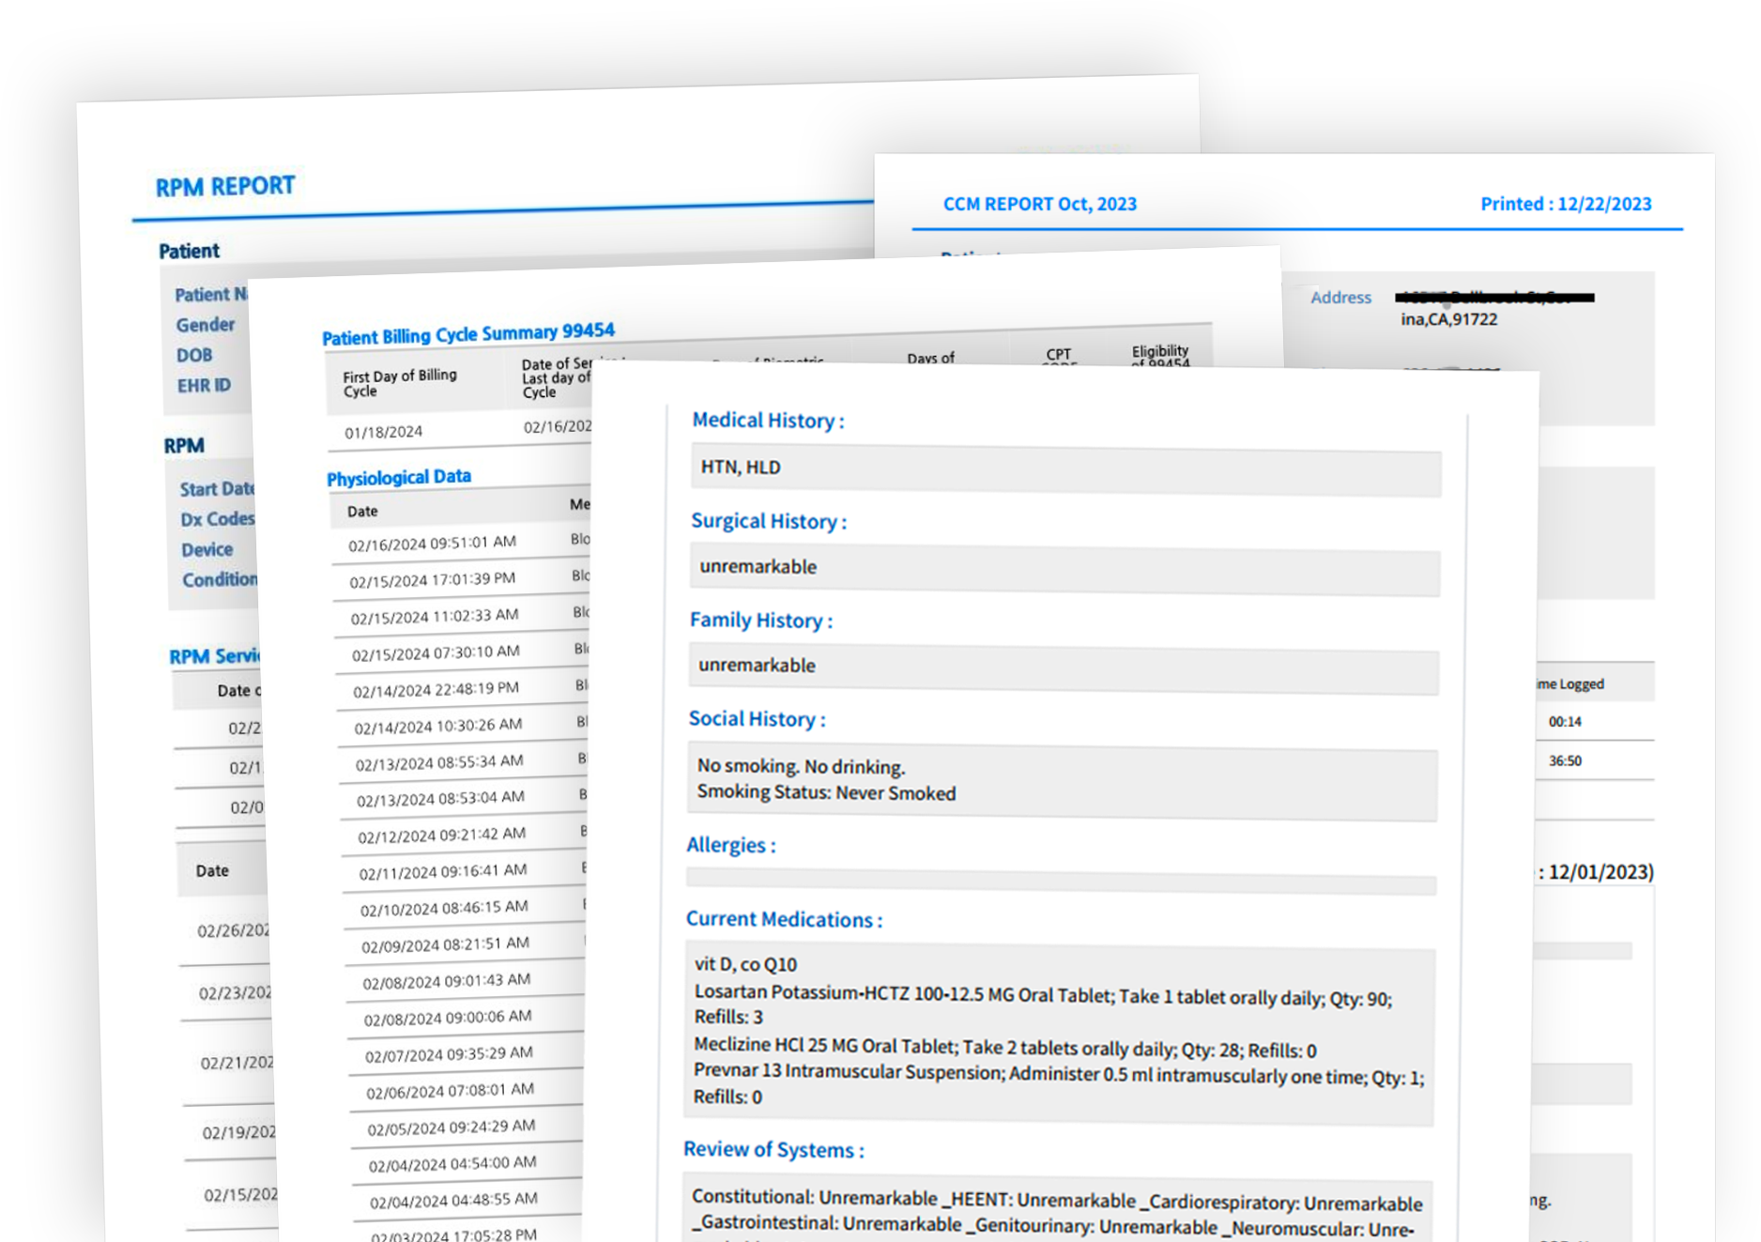The height and width of the screenshot is (1242, 1761).
Task: Click the 36:50 time logged value
Action: (x=1565, y=760)
